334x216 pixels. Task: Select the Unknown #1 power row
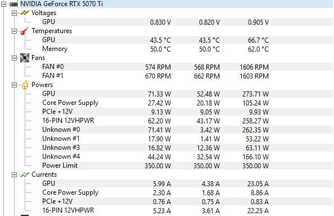click(187, 139)
